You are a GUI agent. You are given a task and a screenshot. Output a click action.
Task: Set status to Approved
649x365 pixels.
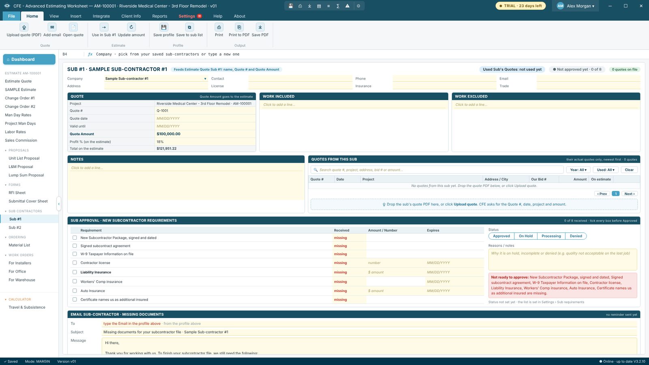[501, 236]
